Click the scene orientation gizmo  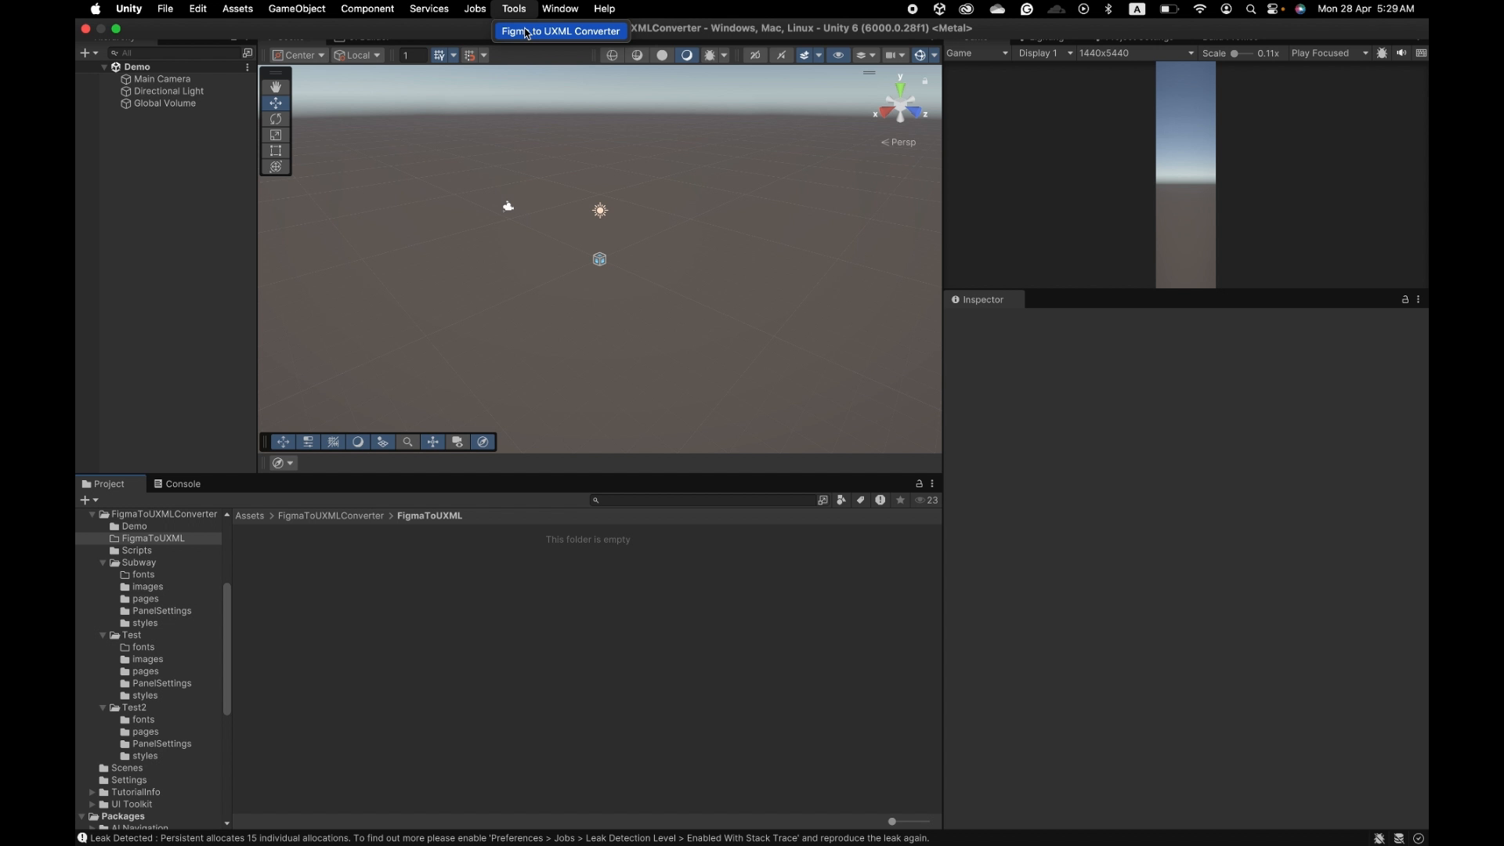tap(900, 105)
